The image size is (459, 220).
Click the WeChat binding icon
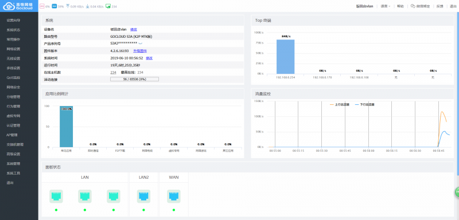(413, 6)
